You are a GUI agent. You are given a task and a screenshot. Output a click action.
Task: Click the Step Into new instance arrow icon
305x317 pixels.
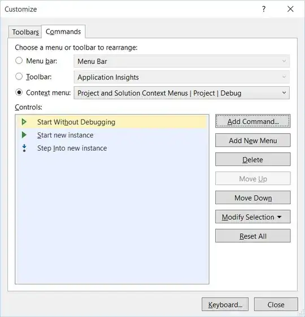(24, 148)
